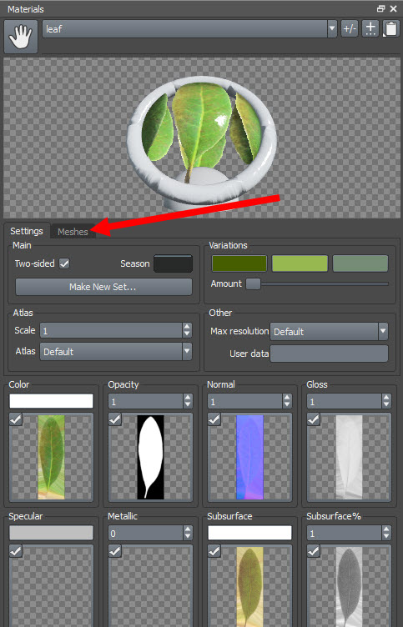403x627 pixels.
Task: Click the Gloss value field
Action: click(x=344, y=402)
